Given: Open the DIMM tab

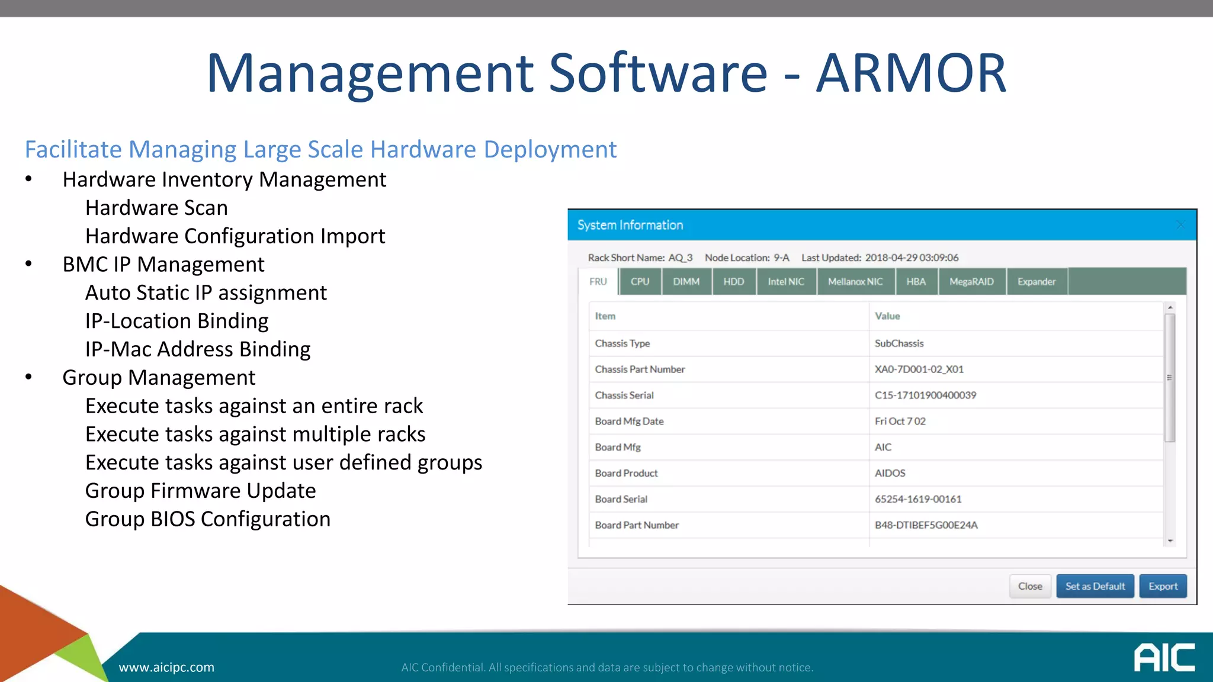Looking at the screenshot, I should tap(686, 282).
